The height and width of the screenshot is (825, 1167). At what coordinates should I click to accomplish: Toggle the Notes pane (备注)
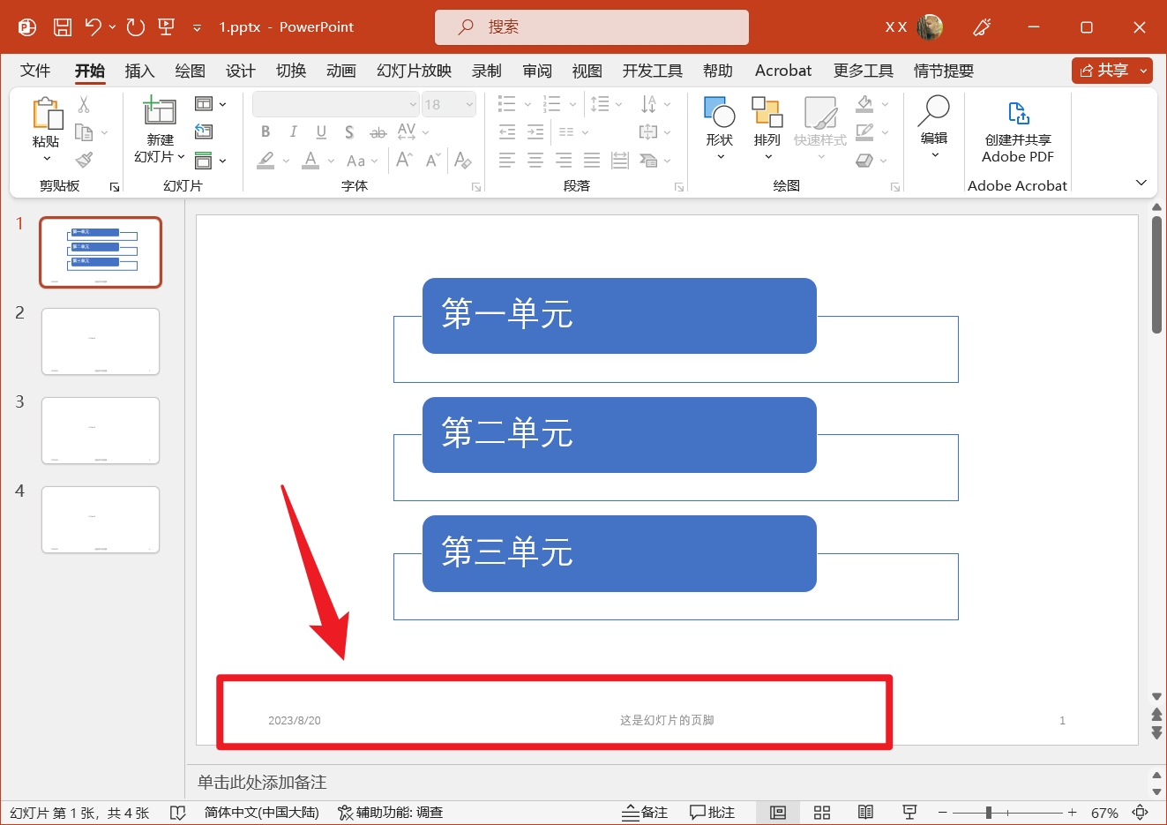click(x=645, y=813)
